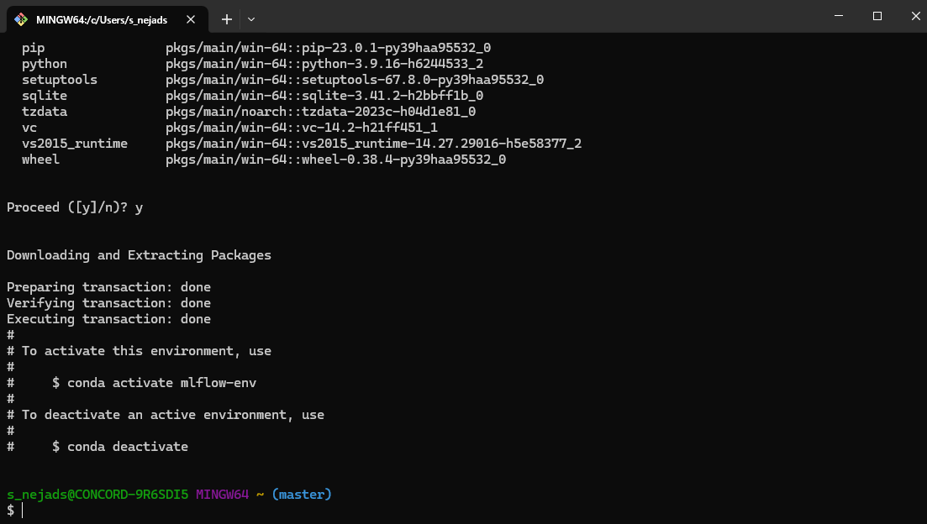Click the cyan (master) branch indicator

coord(303,494)
